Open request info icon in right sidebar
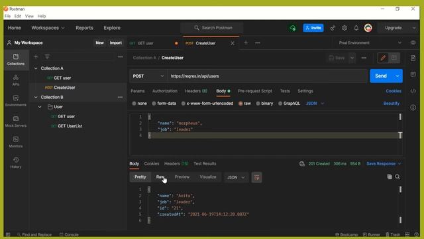Viewport: 424px width, 239px height. tap(413, 108)
